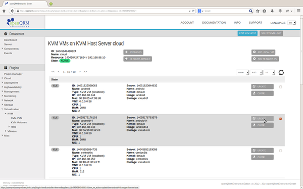Collapse the Virtualization tree item

tap(3, 109)
